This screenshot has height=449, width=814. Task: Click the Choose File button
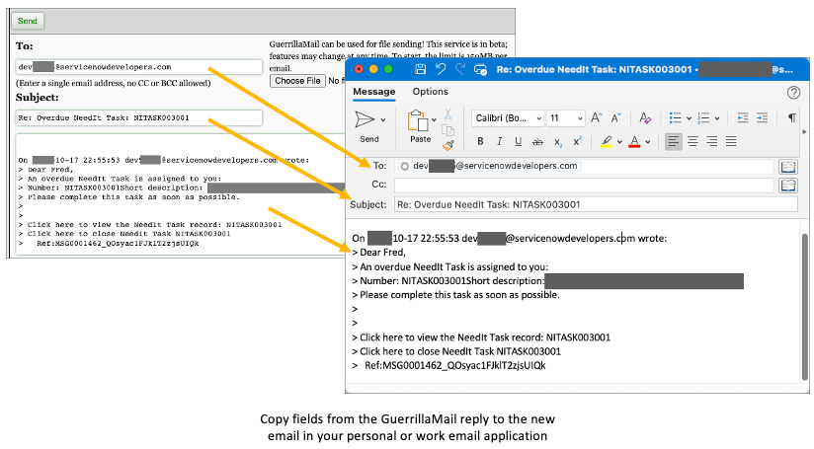pos(297,81)
